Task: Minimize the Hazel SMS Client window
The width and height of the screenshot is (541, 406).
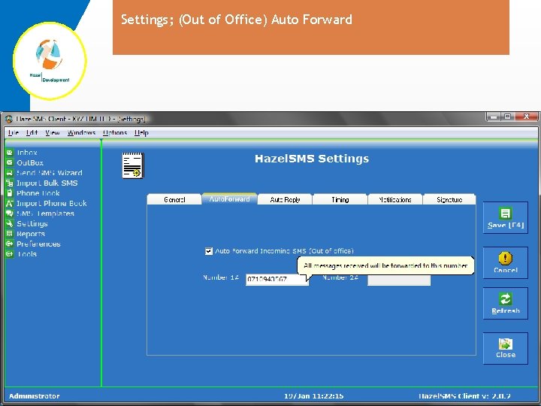Action: click(494, 117)
